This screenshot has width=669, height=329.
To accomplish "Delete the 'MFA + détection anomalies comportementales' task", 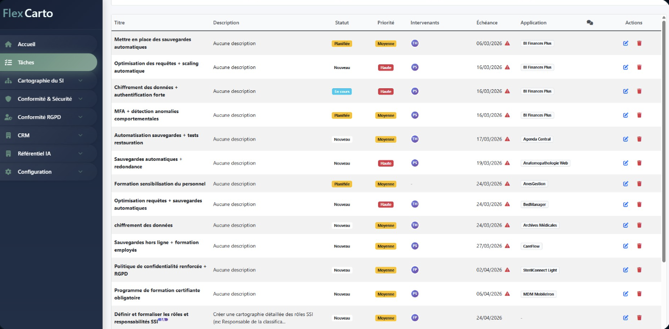I will [x=639, y=115].
